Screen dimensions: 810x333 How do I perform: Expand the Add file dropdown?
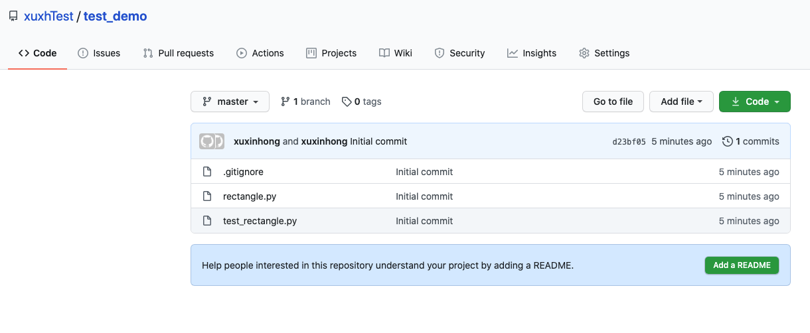pyautogui.click(x=681, y=101)
